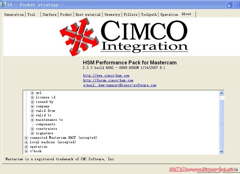This screenshot has width=240, height=174.
Task: Expand the signature node
Action: pos(32,133)
